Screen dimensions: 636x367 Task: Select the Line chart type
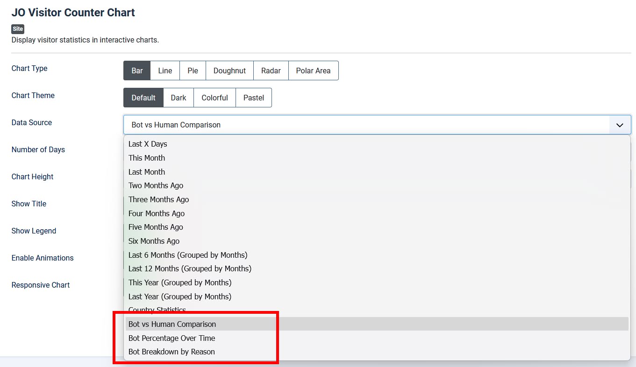tap(165, 71)
